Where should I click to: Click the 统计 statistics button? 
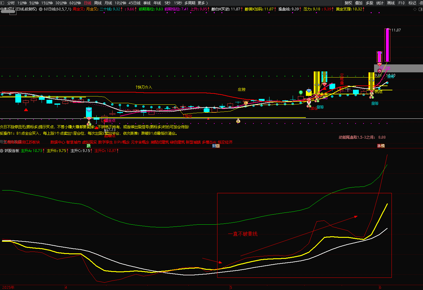point(380,3)
